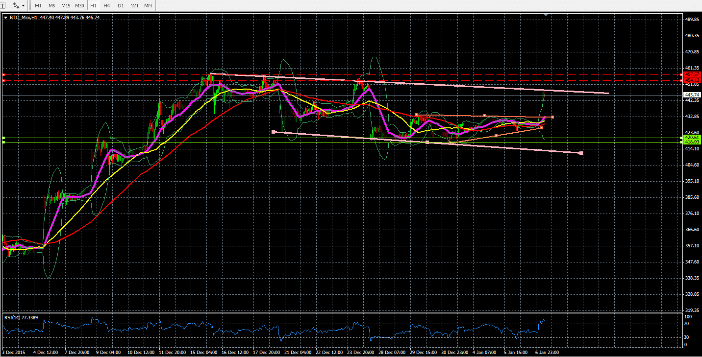Screen dimensions: 702x357
Task: Grab the lower pink trendline's right end handle
Action: pyautogui.click(x=581, y=153)
